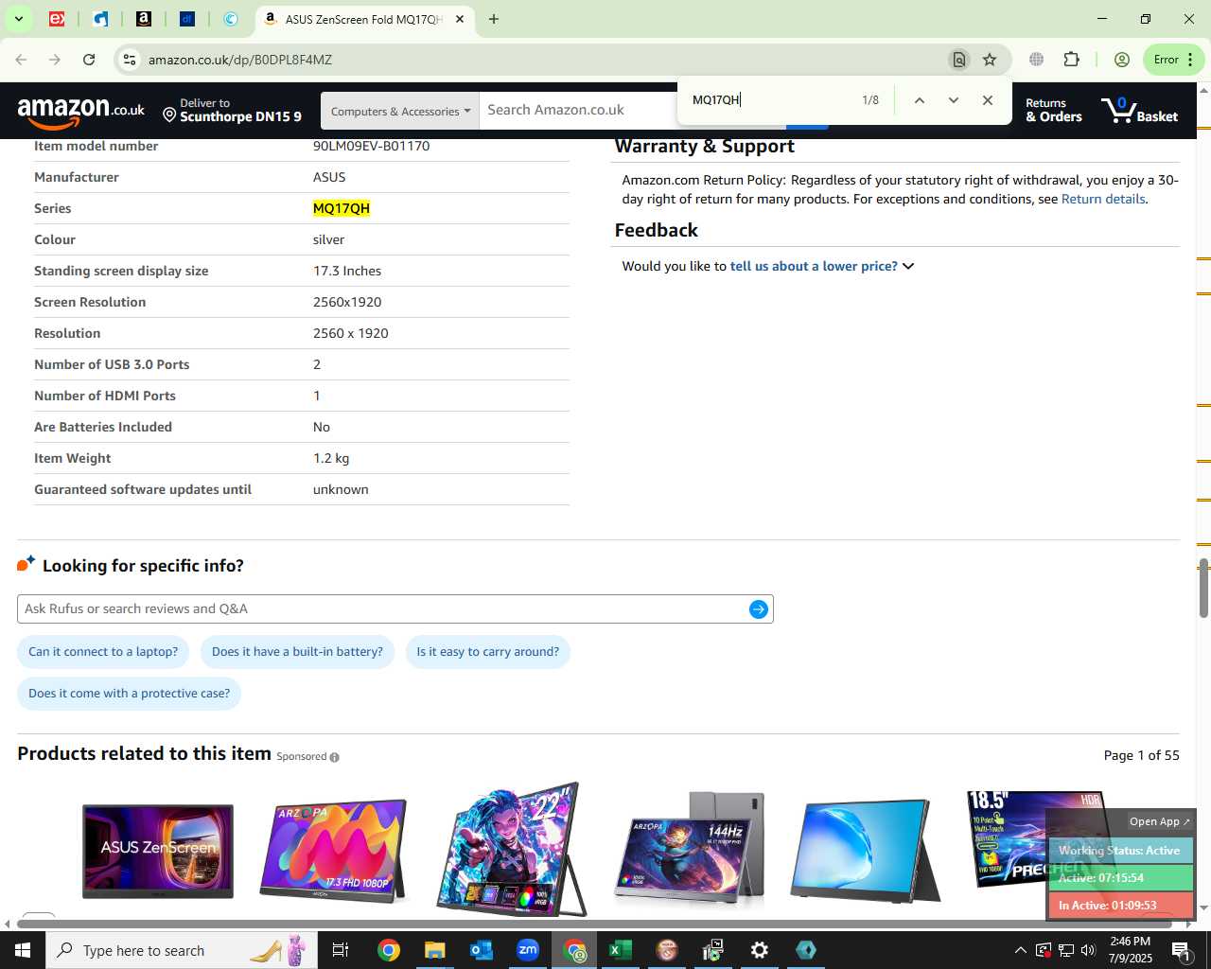Close the ASUS ZenScreen tab
The width and height of the screenshot is (1211, 969).
click(460, 19)
